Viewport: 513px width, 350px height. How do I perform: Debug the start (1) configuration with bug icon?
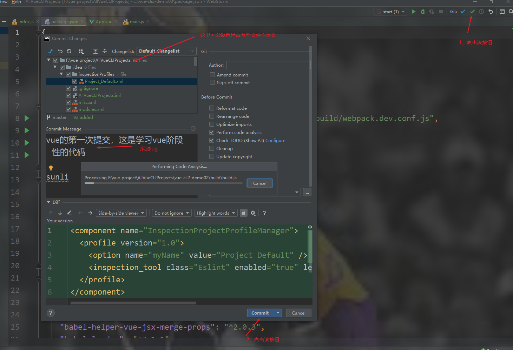click(423, 12)
